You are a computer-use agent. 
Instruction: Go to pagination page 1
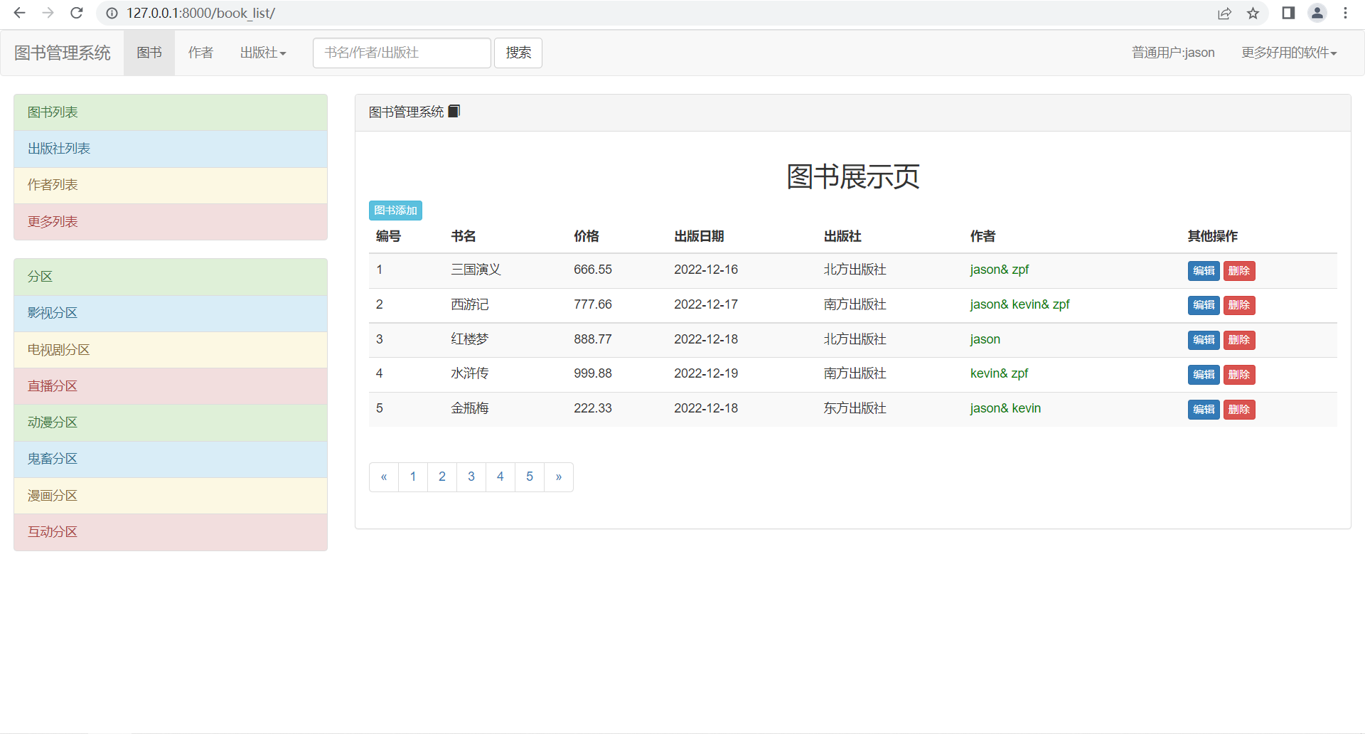click(413, 477)
